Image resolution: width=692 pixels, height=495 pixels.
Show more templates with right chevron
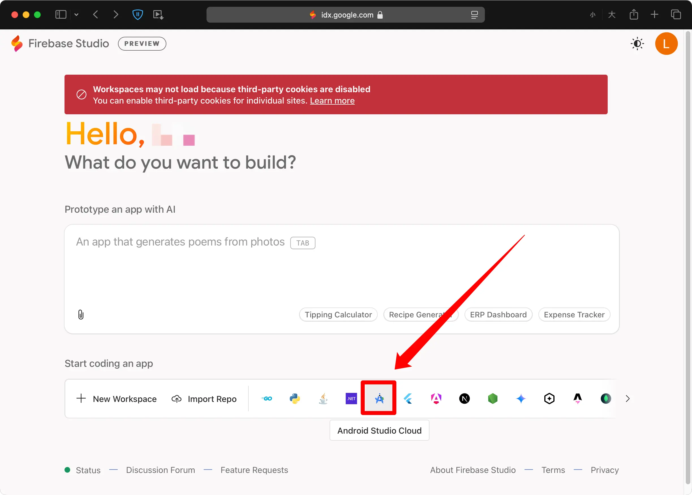click(x=627, y=398)
